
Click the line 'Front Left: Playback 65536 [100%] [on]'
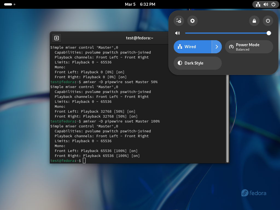[x=96, y=151]
